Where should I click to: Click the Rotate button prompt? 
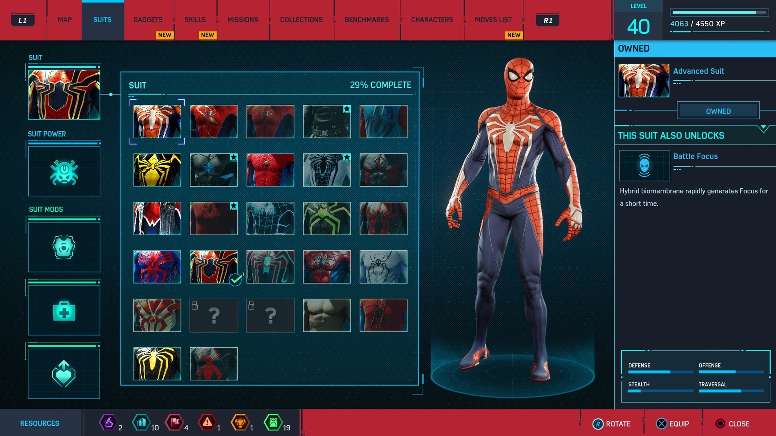click(611, 424)
